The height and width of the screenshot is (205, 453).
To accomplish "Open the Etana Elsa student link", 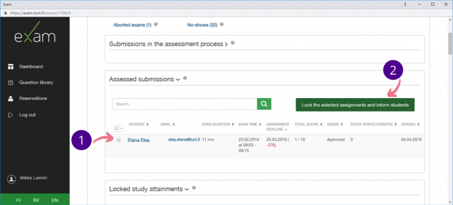I will click(x=138, y=140).
